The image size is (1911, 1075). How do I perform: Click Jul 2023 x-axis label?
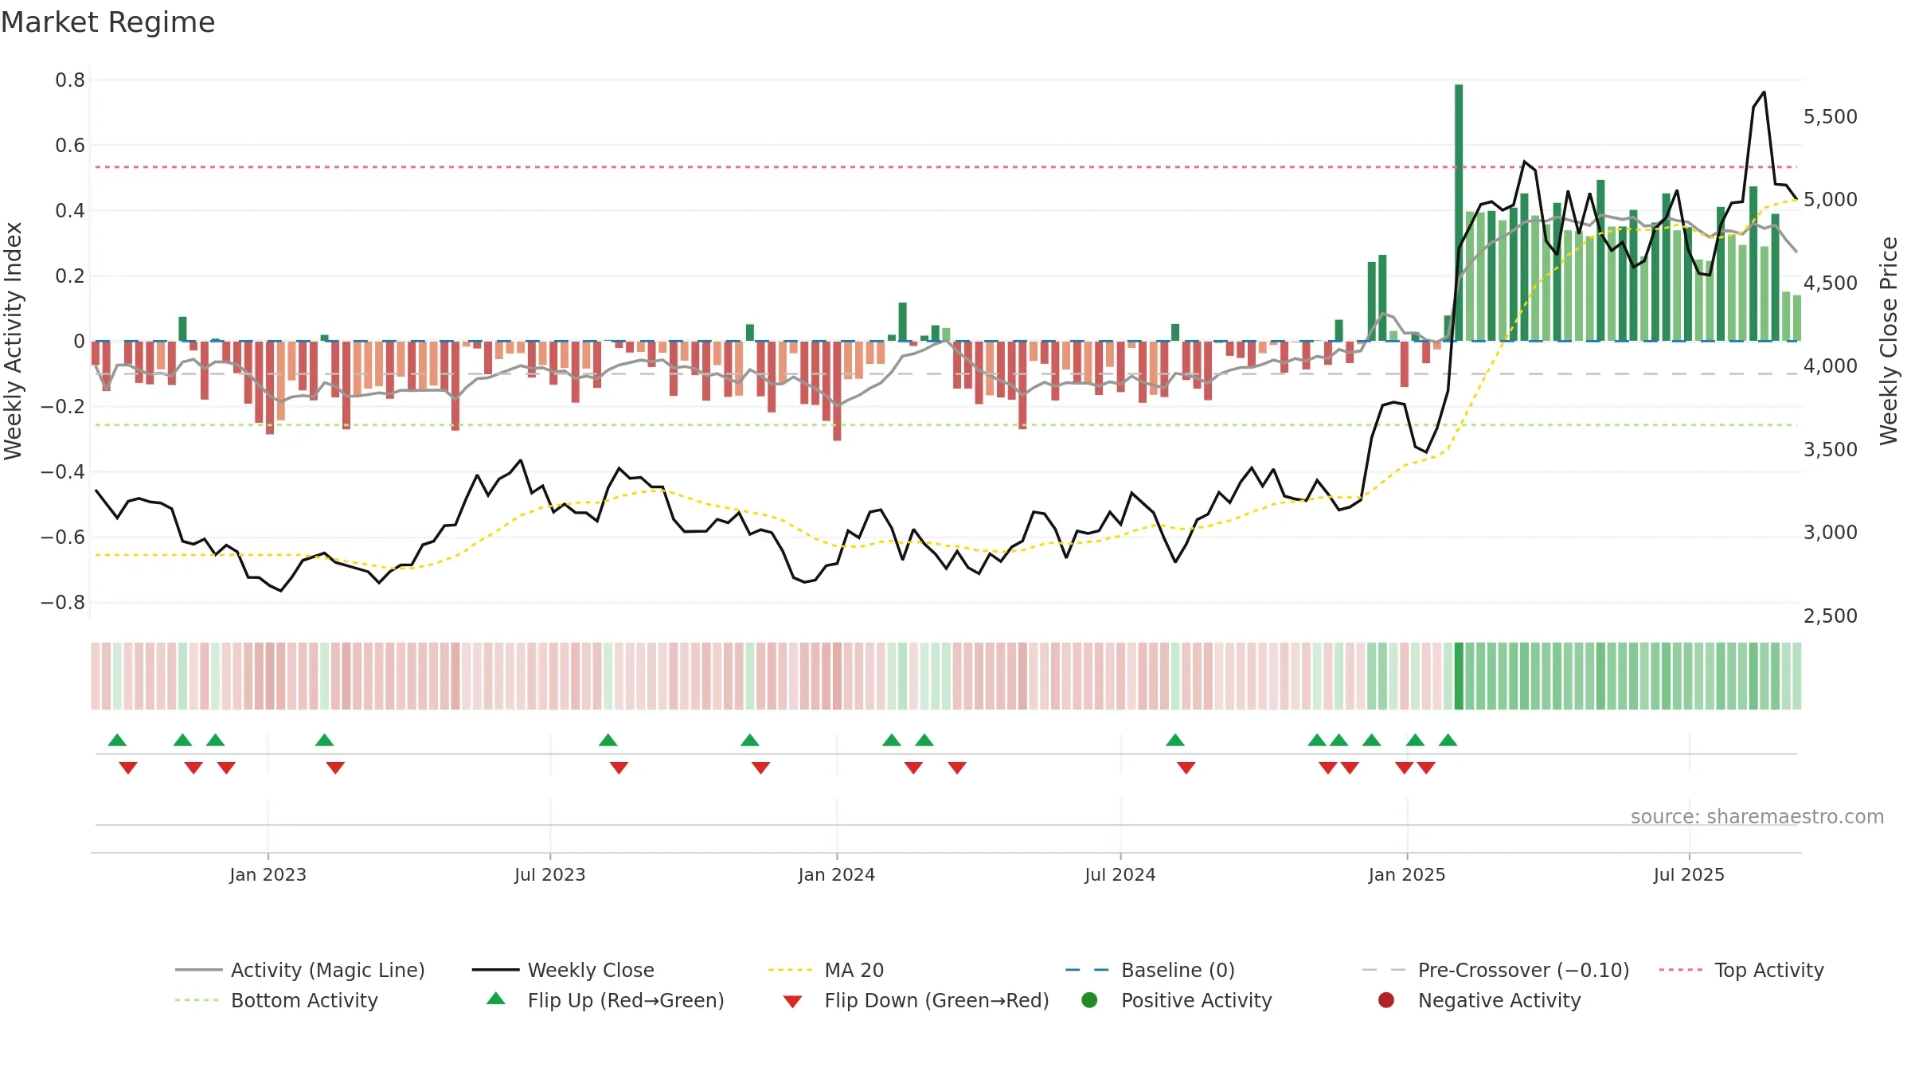[x=550, y=874]
